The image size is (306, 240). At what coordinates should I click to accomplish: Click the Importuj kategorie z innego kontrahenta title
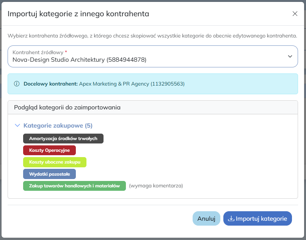(x=78, y=14)
